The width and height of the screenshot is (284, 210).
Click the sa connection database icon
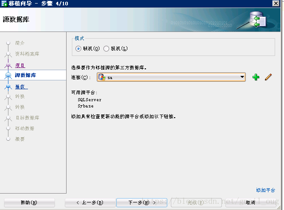[102, 77]
